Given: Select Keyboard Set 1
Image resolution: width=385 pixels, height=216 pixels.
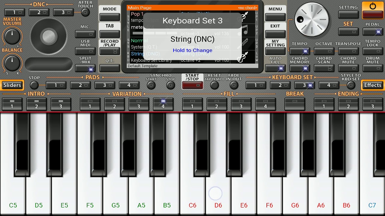Looking at the screenshot, I should (x=256, y=85).
